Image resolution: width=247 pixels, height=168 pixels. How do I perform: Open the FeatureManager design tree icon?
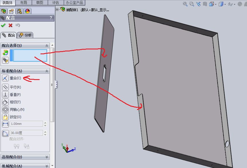4,11
